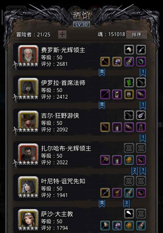Image resolution: width=163 pixels, height=233 pixels.
Task: Click the 竞 arena flag under 费罗斯
Action: (102, 72)
